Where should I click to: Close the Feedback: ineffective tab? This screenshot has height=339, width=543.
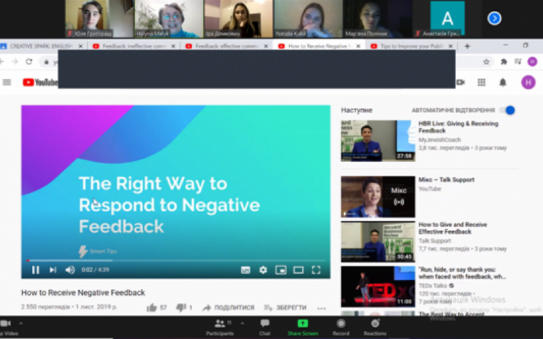pyautogui.click(x=173, y=46)
